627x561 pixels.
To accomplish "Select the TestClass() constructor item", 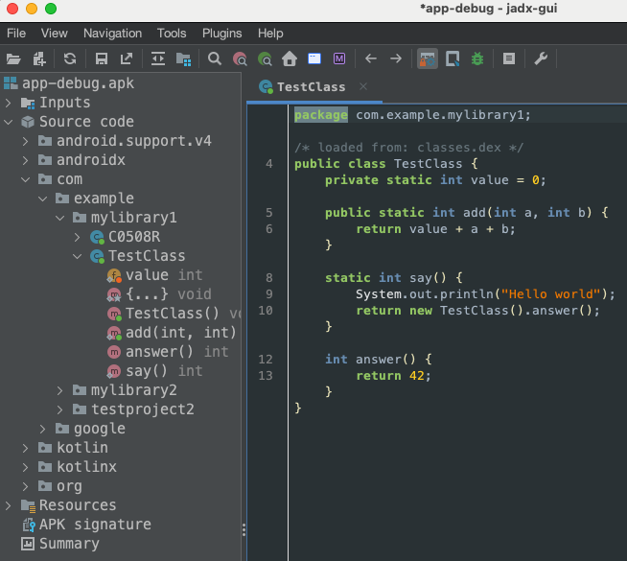I will pos(174,314).
